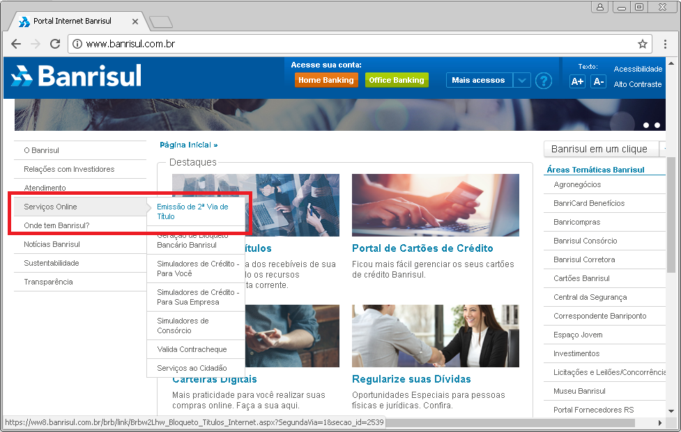Viewport: 681px width, 432px height.
Task: Open Central da Segurança link
Action: (x=590, y=297)
